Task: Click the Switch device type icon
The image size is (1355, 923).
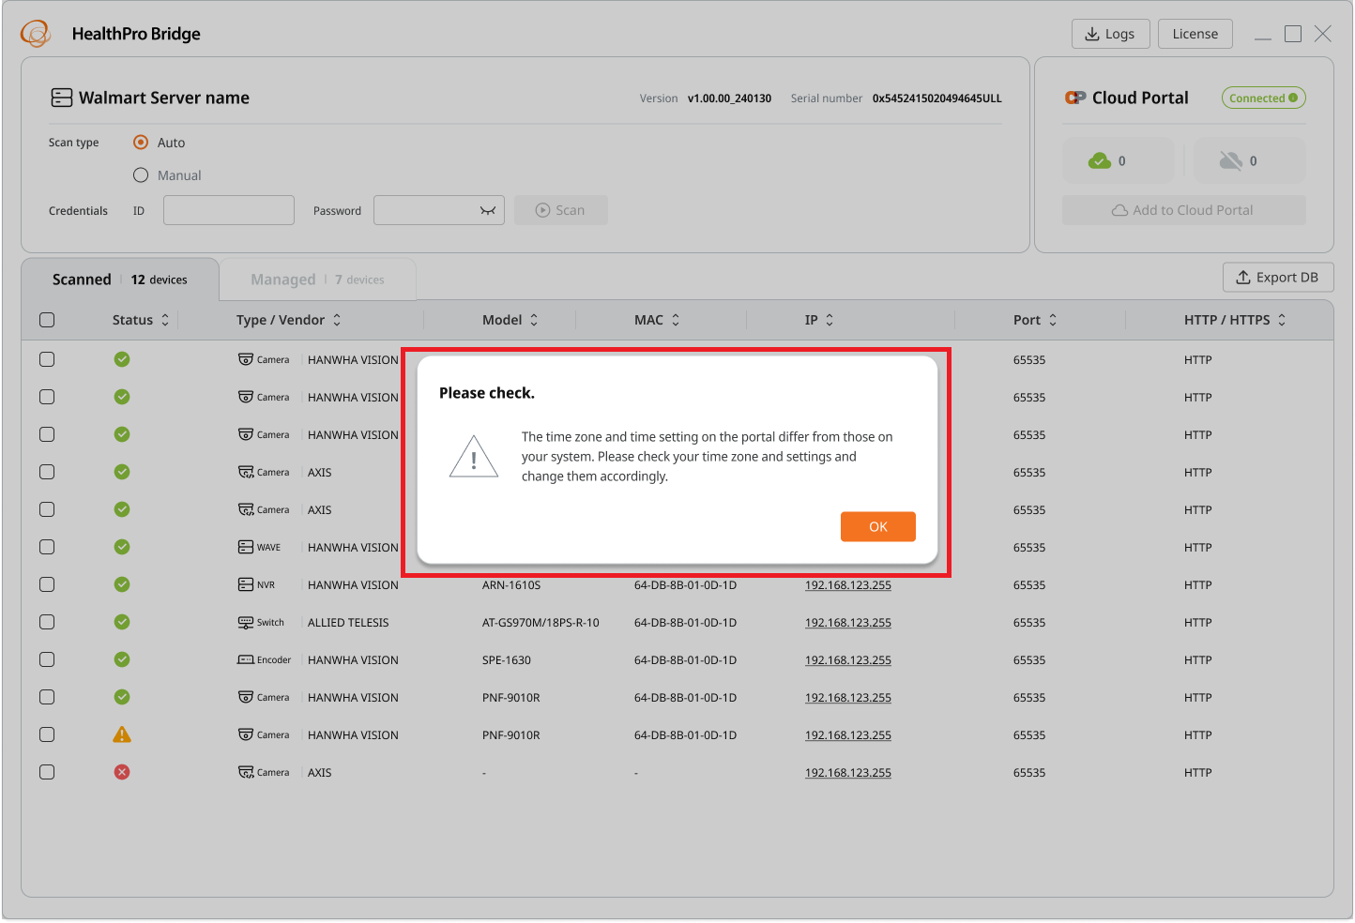Action: point(246,622)
